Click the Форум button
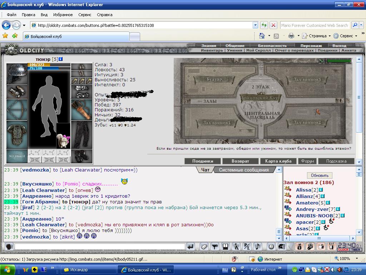The height and width of the screenshot is (275, 366). [x=307, y=161]
